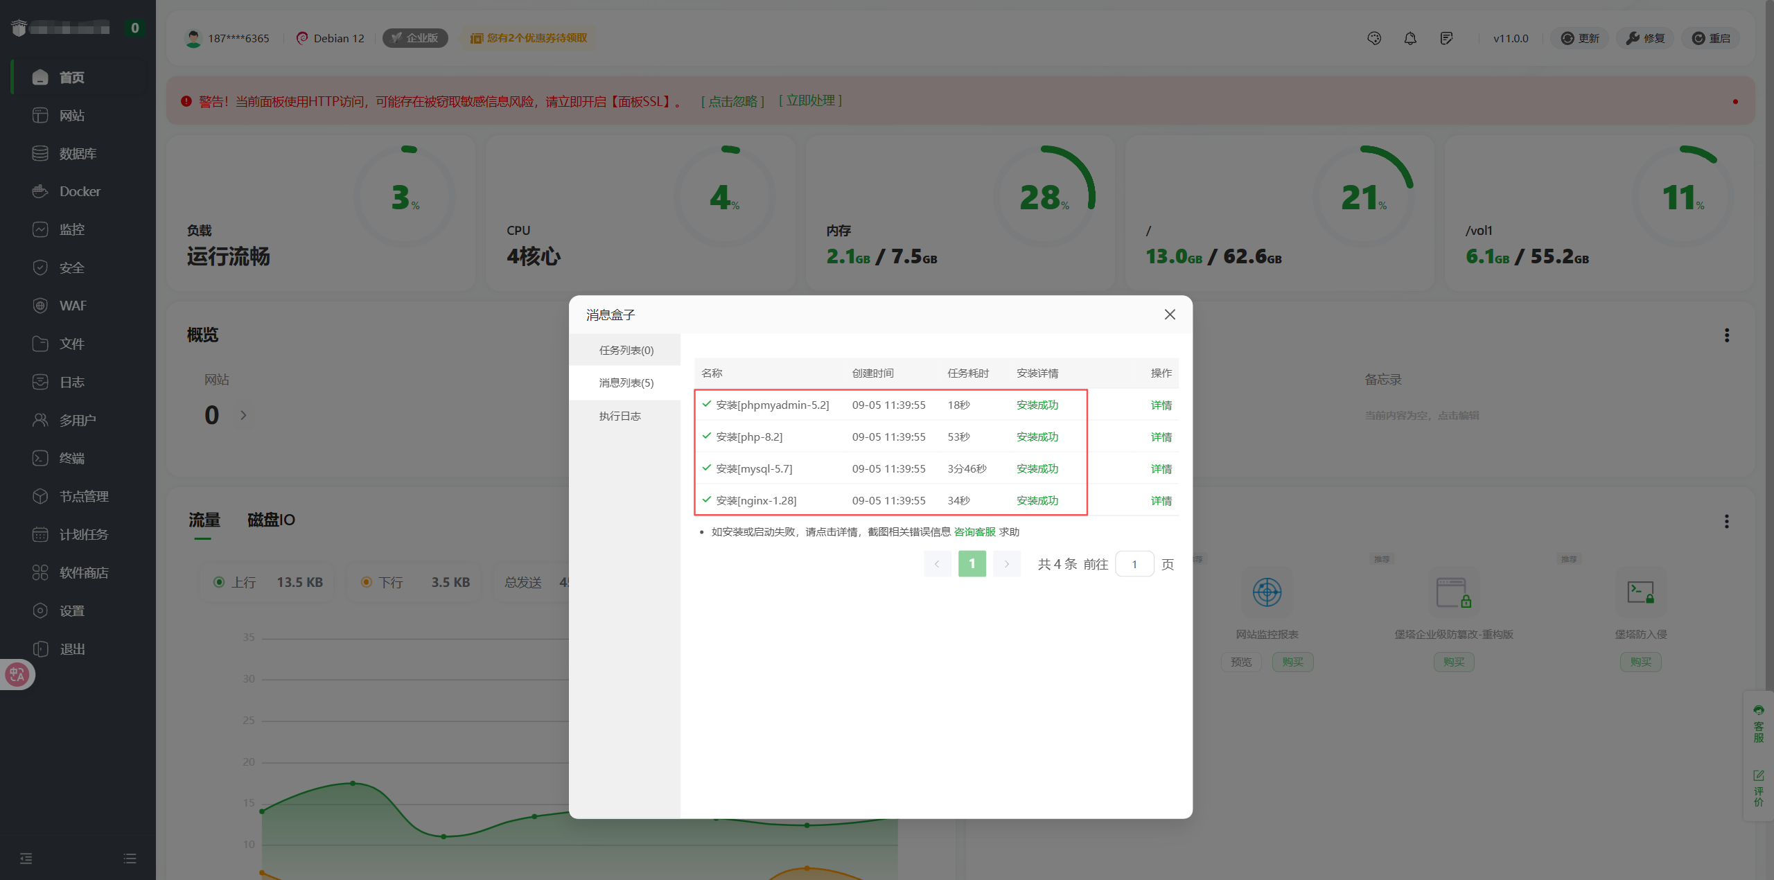This screenshot has height=880, width=1774.
Task: Toggle the upstream (上行) traffic series
Action: pos(219,582)
